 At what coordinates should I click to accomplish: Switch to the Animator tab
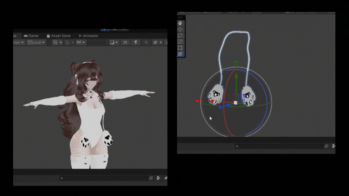(x=88, y=36)
